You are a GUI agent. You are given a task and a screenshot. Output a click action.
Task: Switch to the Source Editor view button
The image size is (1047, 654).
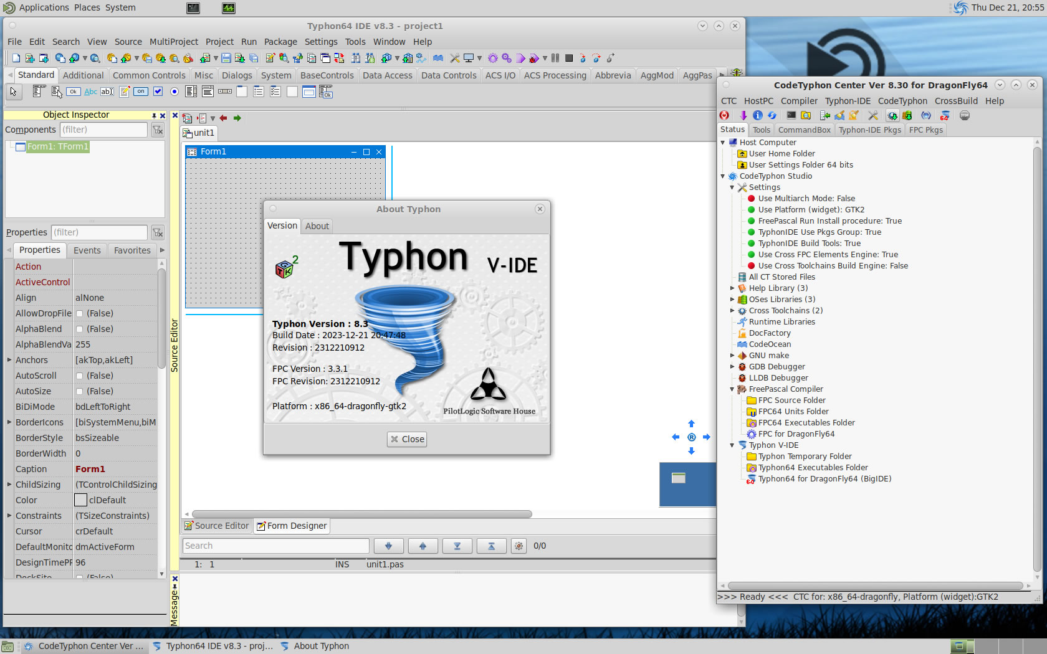216,526
